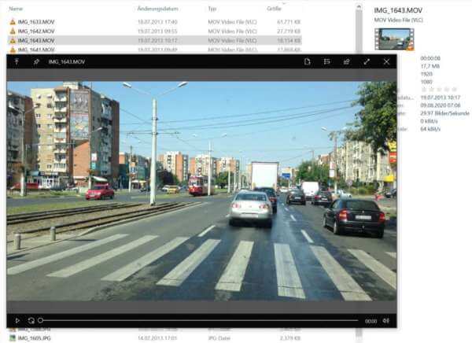Click the share icon in preview toolbar

(x=347, y=61)
